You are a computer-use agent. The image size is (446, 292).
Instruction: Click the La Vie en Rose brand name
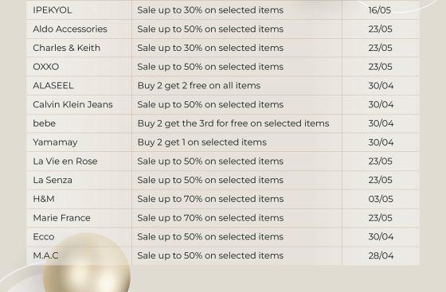65,162
